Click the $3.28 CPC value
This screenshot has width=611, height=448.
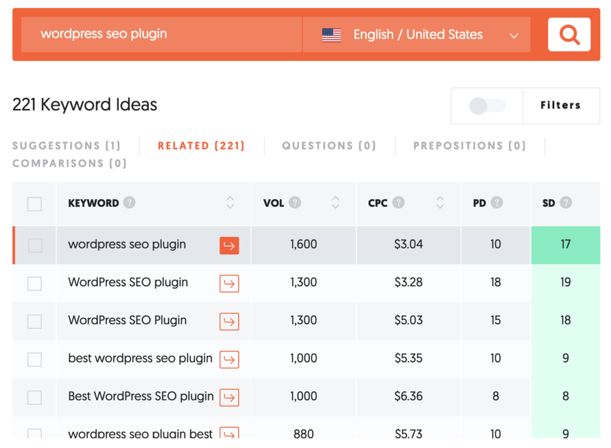click(408, 282)
